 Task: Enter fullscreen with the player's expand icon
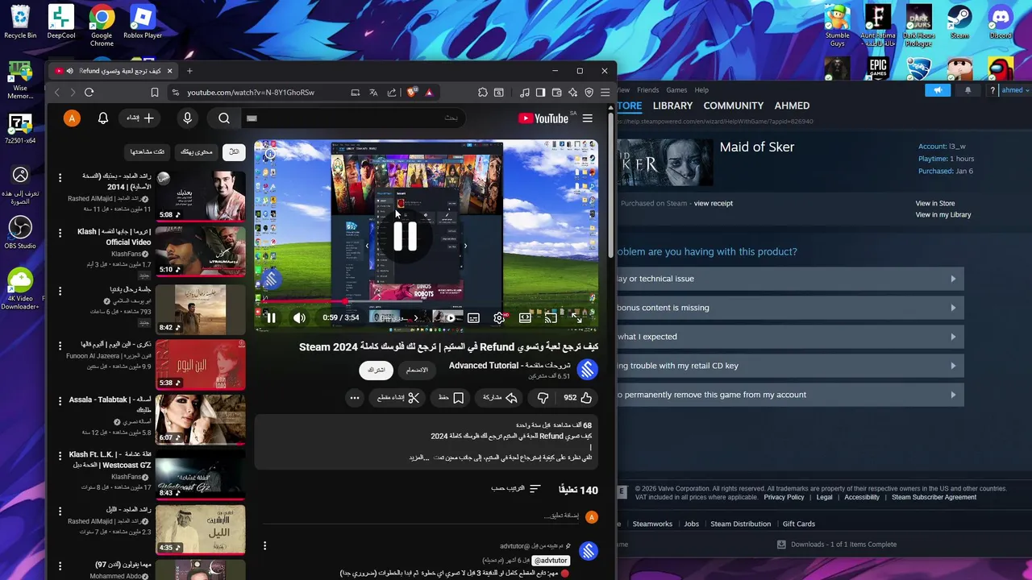coord(576,318)
